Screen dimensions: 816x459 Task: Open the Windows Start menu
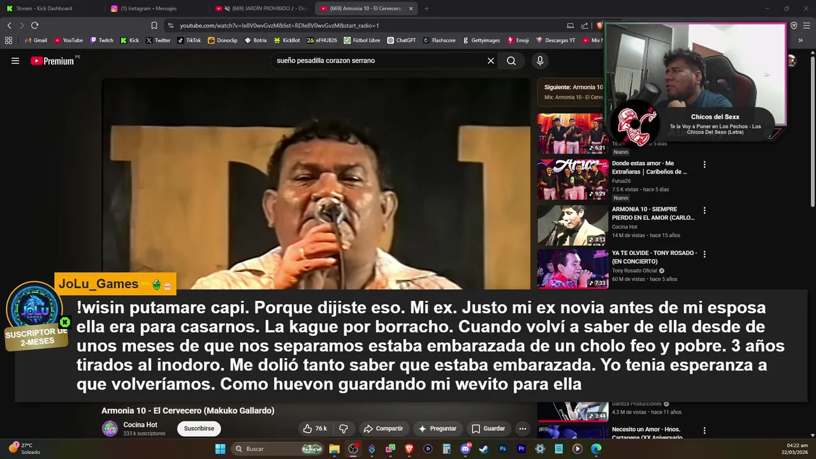point(220,449)
